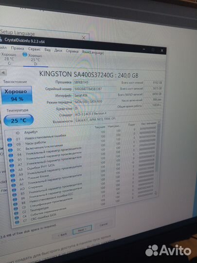Select disk D: tab showing 25 °C
The image size is (197, 263).
point(35,60)
